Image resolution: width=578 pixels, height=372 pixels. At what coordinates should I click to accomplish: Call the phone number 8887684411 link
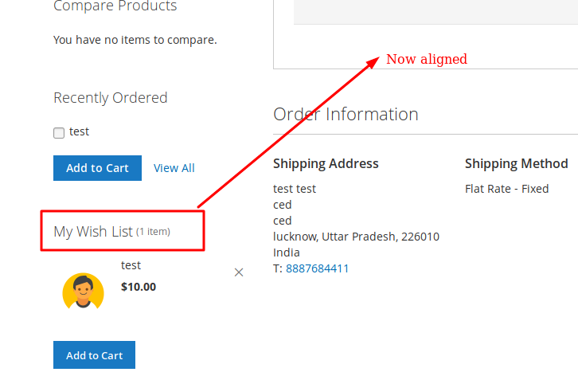pyautogui.click(x=317, y=268)
